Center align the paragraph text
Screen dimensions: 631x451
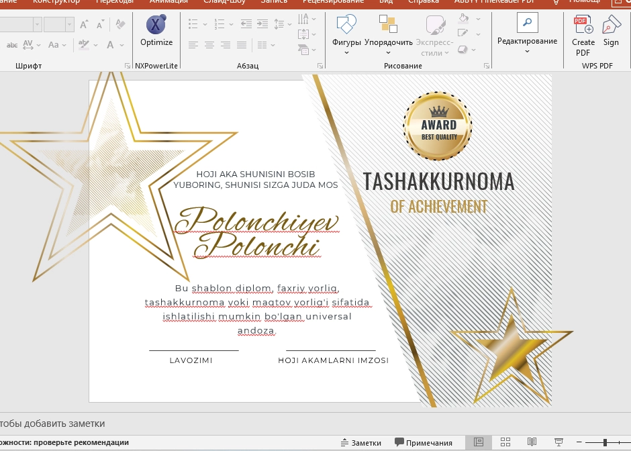click(209, 45)
